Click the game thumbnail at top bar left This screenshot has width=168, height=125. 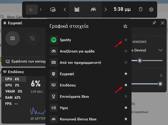coord(32,10)
